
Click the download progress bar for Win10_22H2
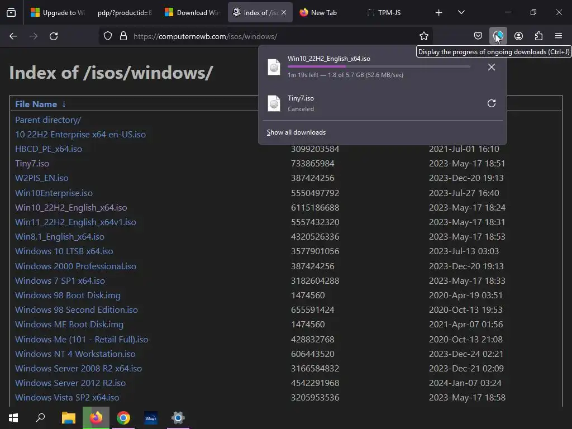point(379,67)
